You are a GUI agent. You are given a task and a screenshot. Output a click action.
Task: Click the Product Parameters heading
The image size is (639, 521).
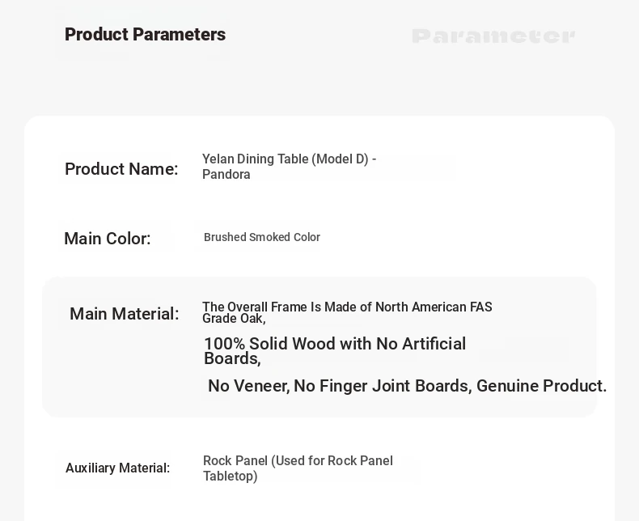click(x=145, y=35)
